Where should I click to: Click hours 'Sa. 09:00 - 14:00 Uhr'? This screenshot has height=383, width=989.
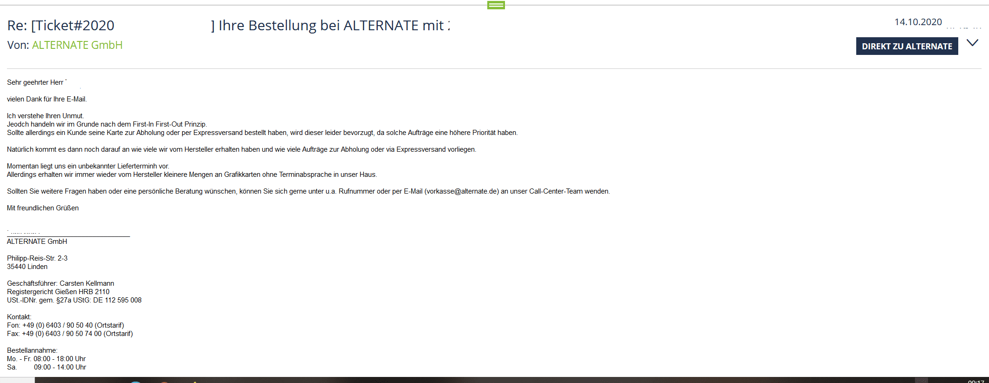[47, 367]
